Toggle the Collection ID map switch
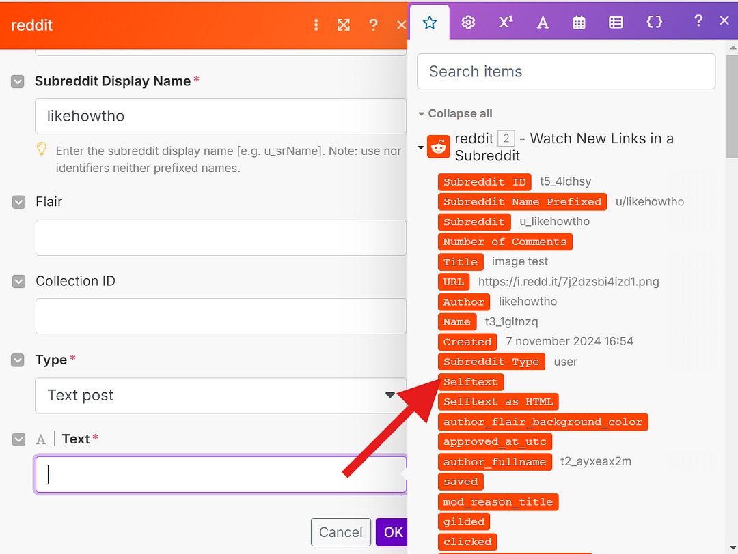Image resolution: width=738 pixels, height=554 pixels. pyautogui.click(x=18, y=282)
